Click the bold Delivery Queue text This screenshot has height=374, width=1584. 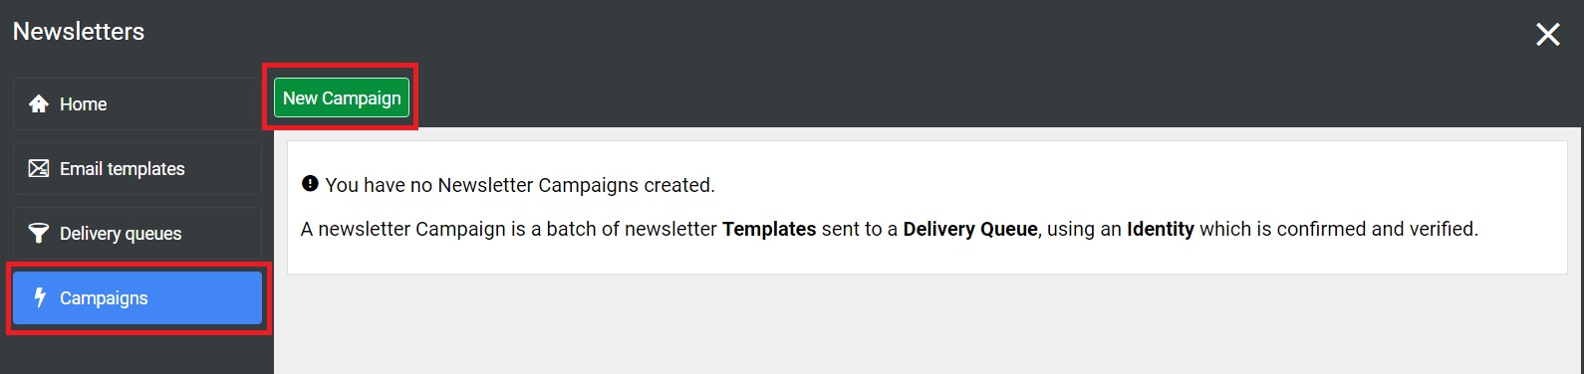coord(970,229)
